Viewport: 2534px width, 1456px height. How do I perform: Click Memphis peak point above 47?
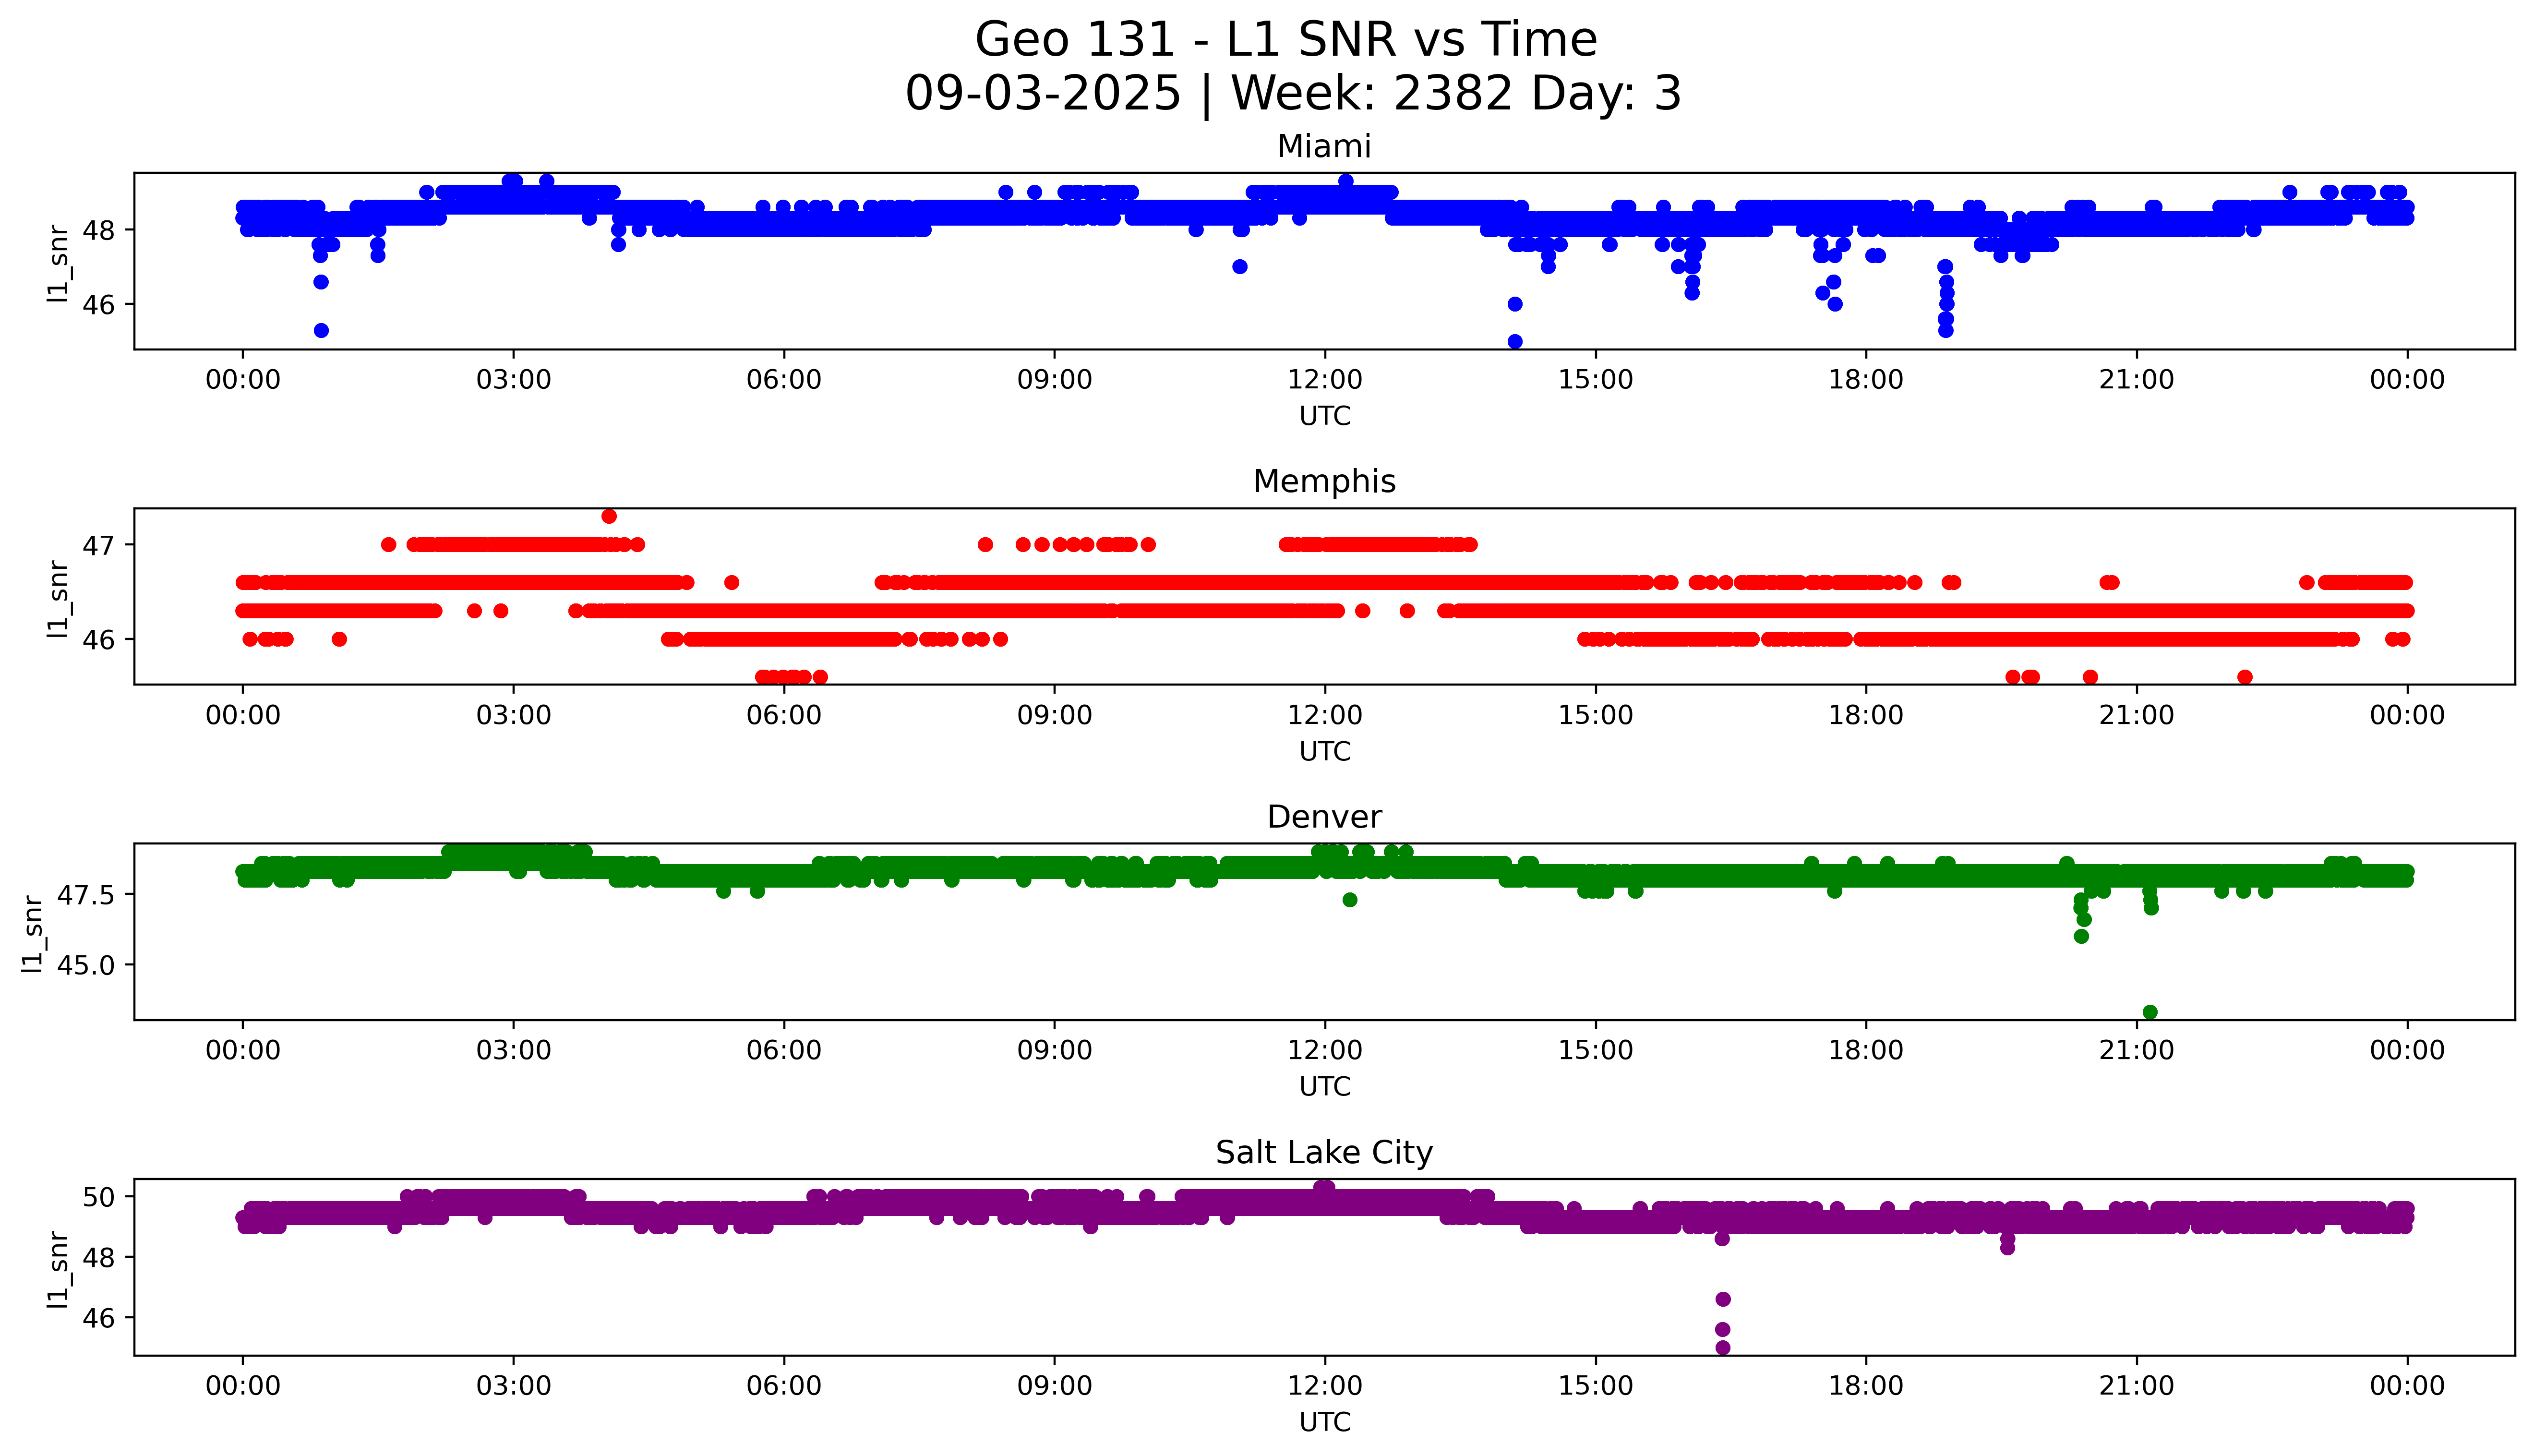tap(609, 516)
